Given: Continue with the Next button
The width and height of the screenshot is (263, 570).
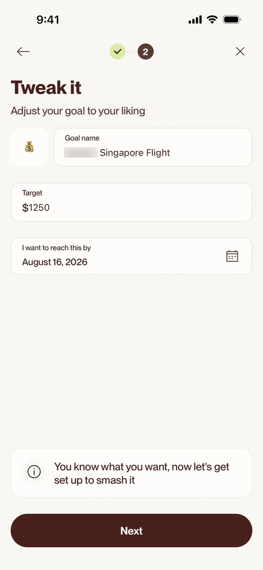Looking at the screenshot, I should click(131, 531).
